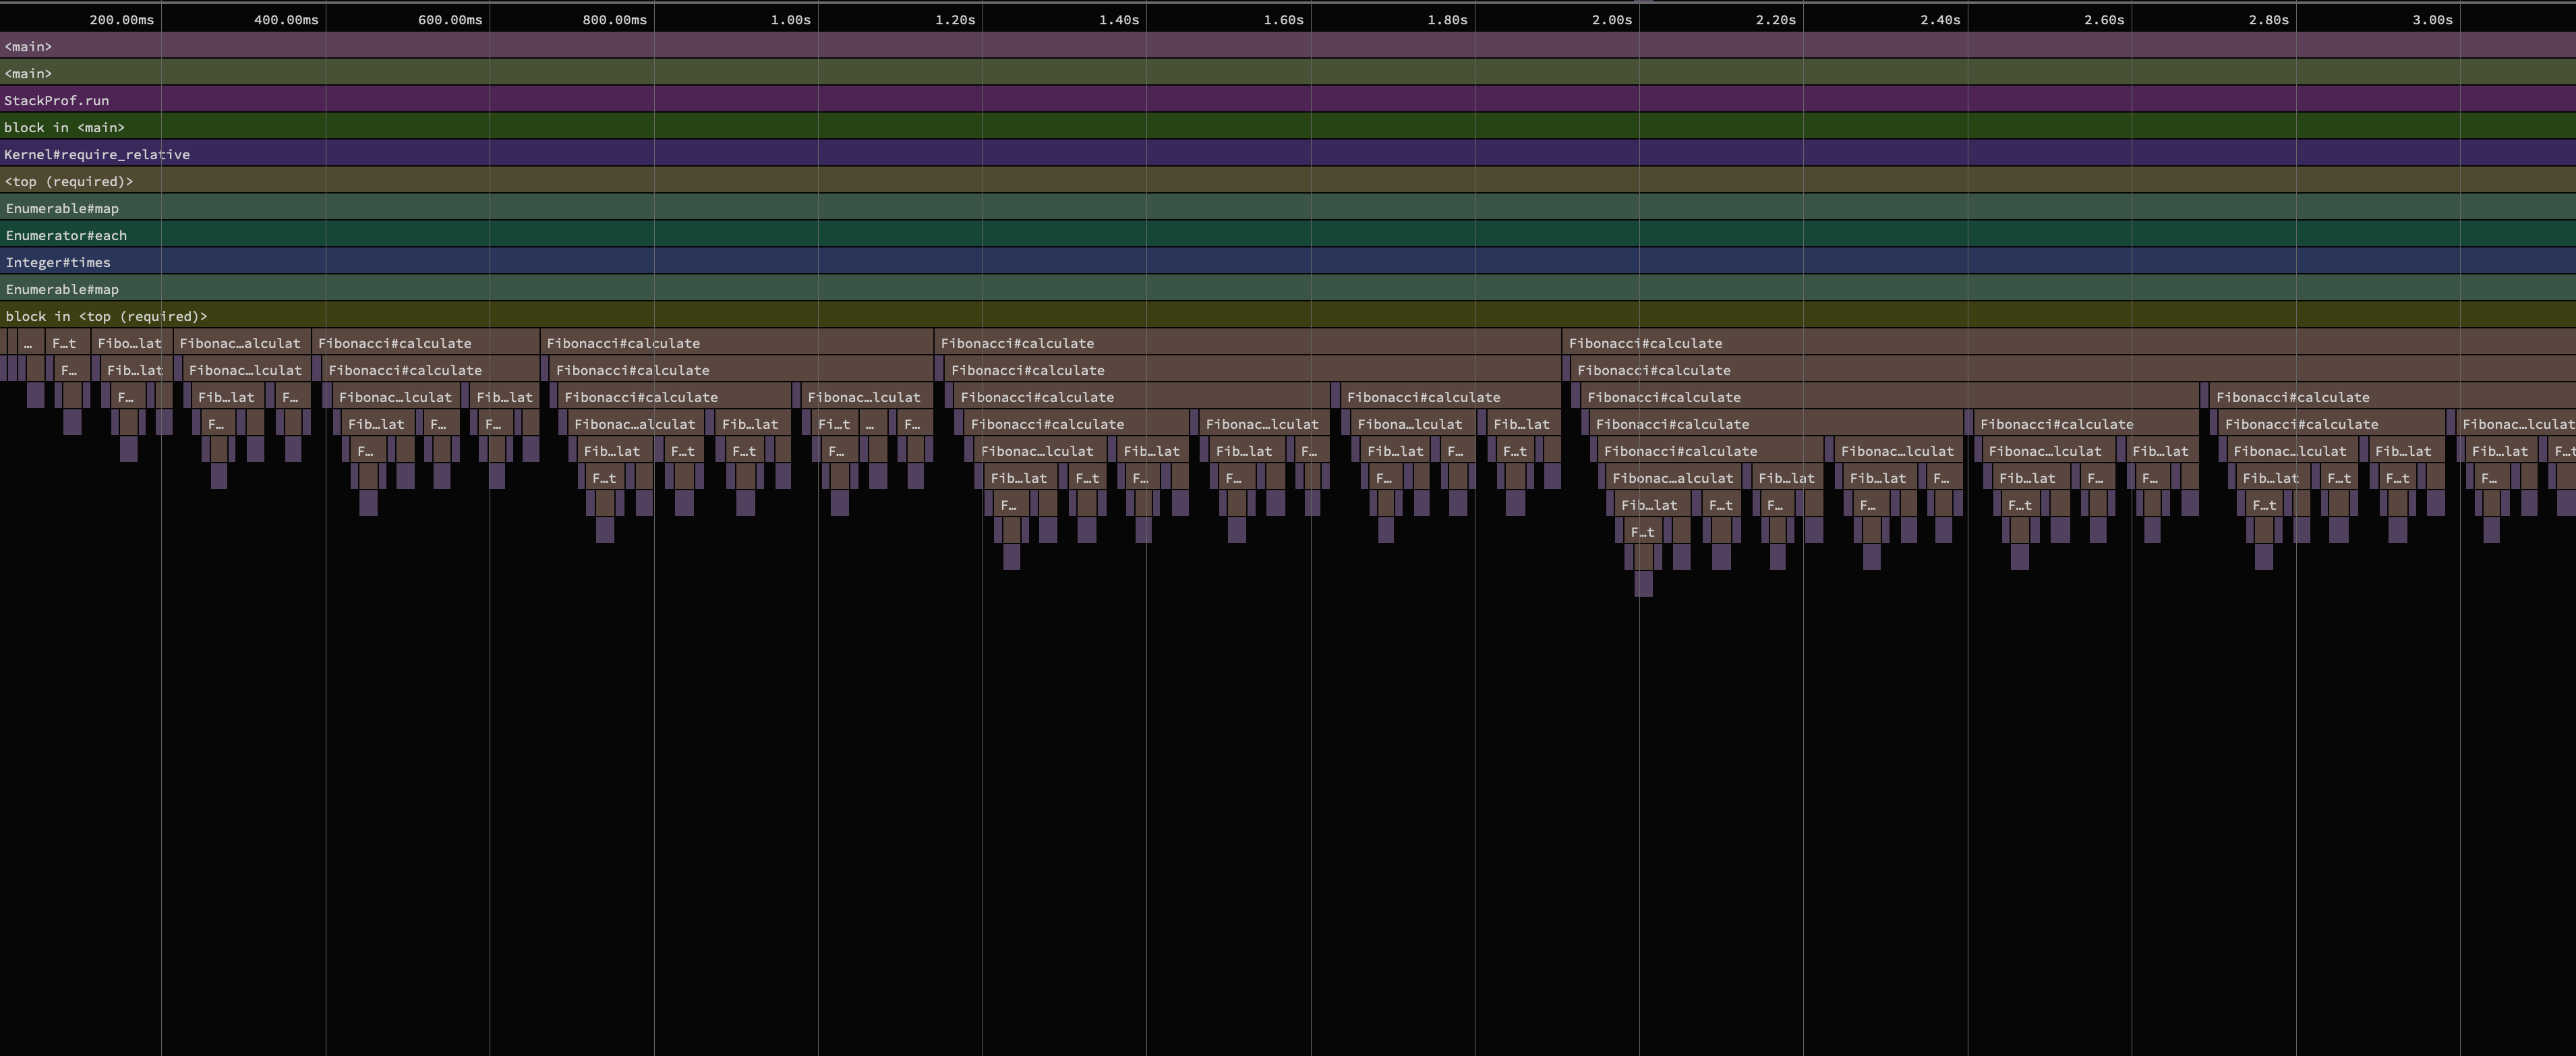Select the 'block in <main>' frame
The image size is (2576, 1056).
(1288, 126)
